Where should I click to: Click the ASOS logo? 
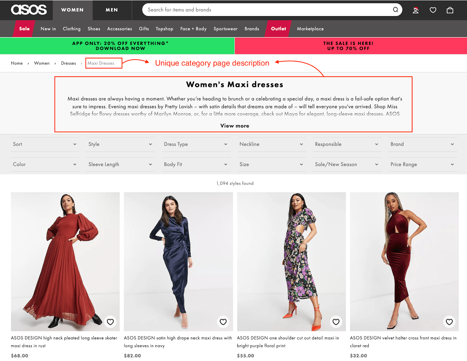(29, 10)
